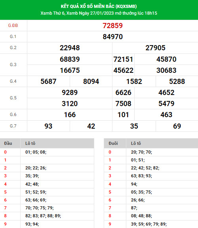Select G.3 result 68839
Image resolution: width=198 pixels, height=228 pixels.
coord(70,59)
